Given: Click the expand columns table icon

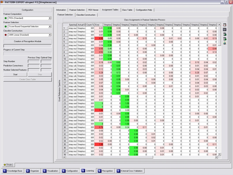Looking at the screenshot, I should click(x=225, y=29).
